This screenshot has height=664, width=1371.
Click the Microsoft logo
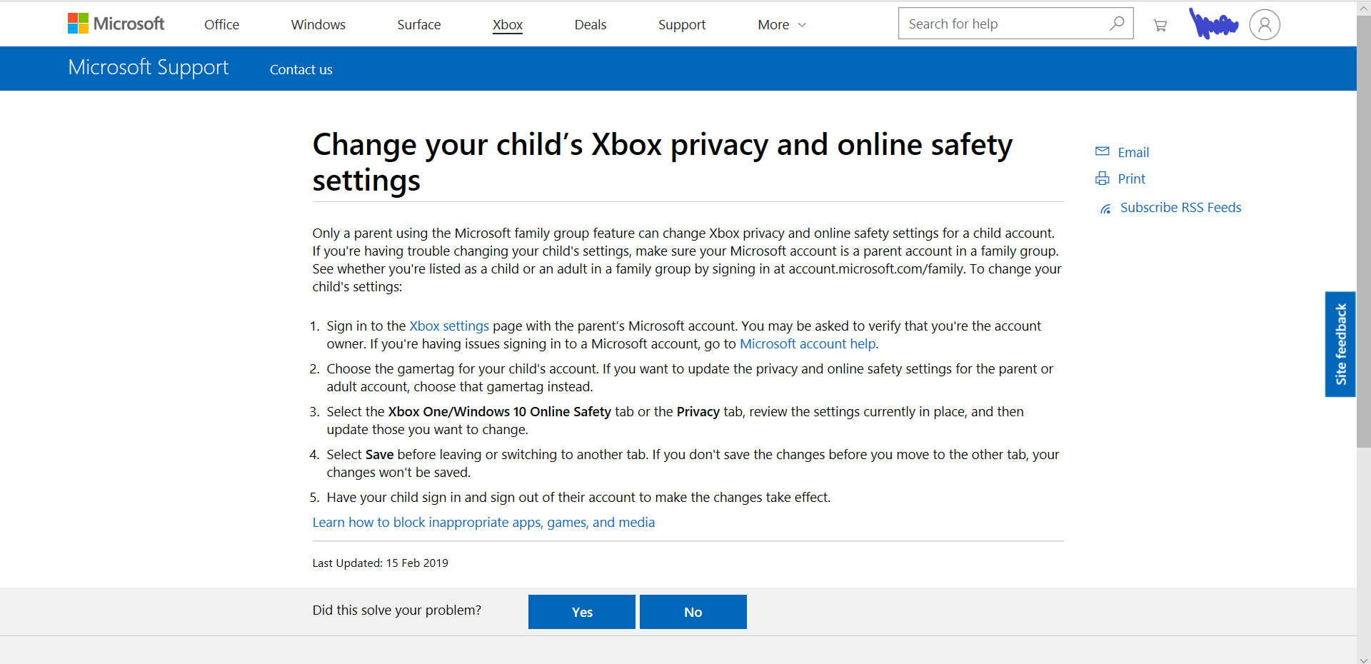(116, 24)
